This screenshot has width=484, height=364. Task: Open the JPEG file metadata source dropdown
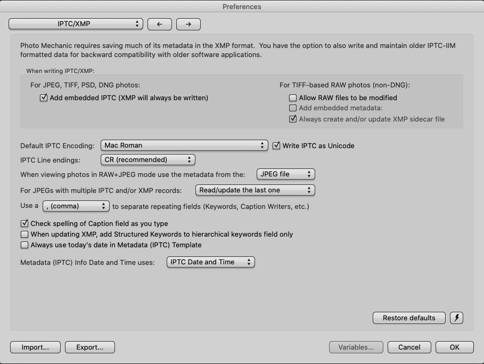click(x=285, y=174)
